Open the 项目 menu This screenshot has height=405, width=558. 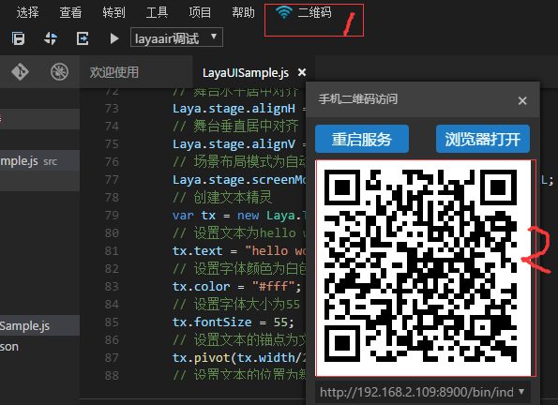(200, 12)
